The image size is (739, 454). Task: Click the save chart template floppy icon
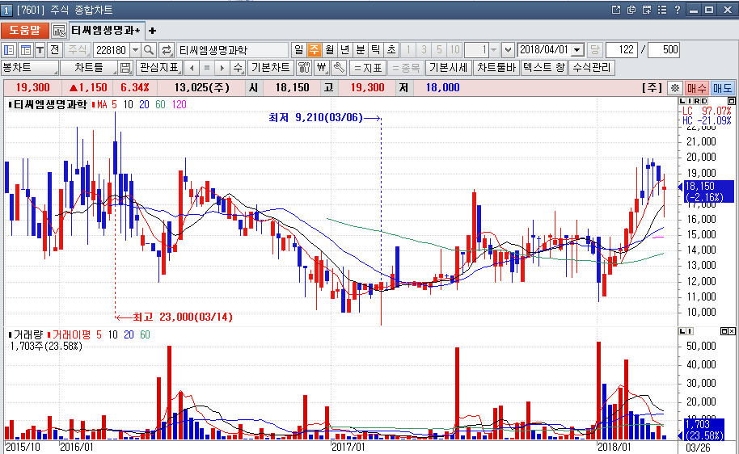coord(125,68)
